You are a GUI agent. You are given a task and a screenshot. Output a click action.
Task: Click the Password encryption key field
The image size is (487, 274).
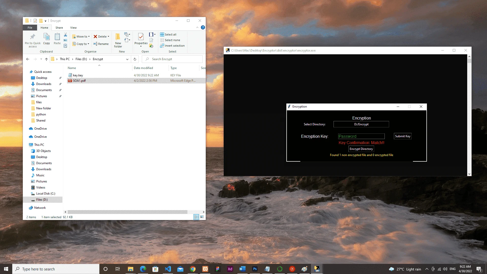coord(361,136)
